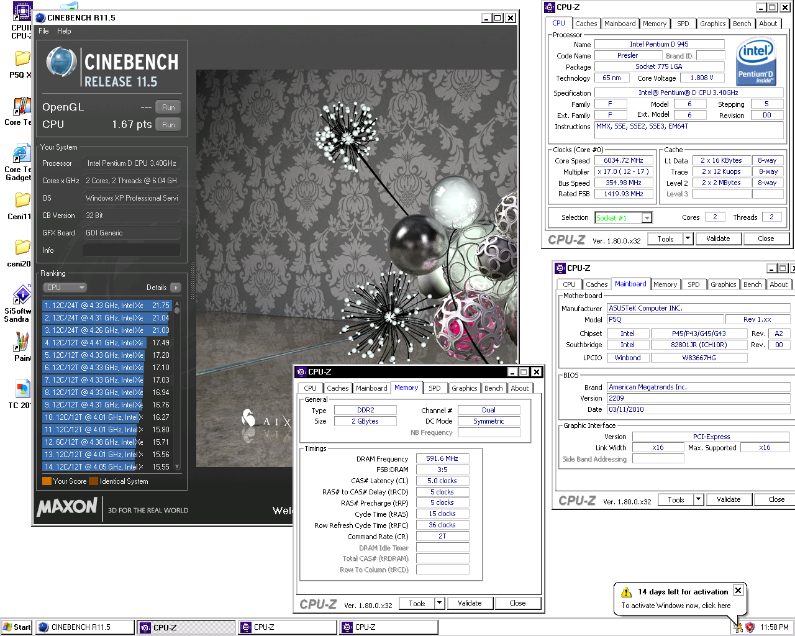Open CPU tab in Memory window
Screen dimensions: 795x636
point(310,388)
